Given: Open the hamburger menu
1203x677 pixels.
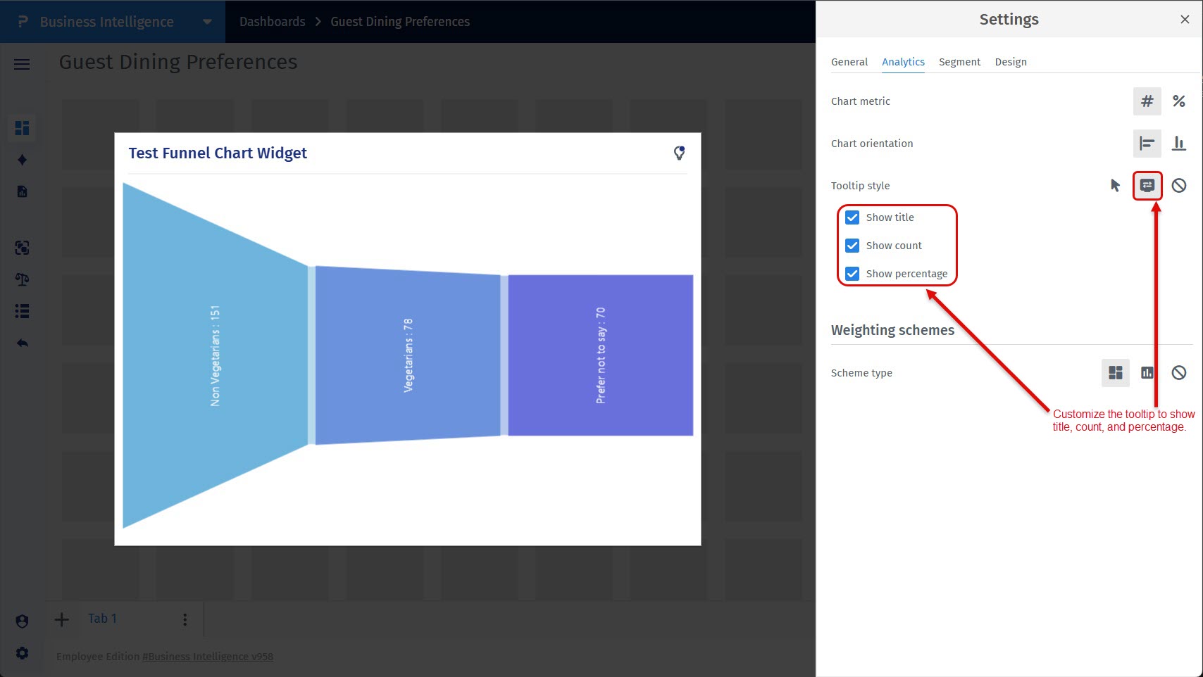Looking at the screenshot, I should click(22, 65).
